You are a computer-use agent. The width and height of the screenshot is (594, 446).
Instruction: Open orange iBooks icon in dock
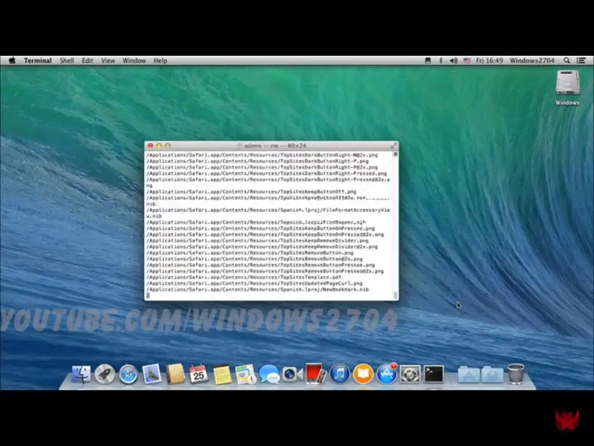coord(363,375)
